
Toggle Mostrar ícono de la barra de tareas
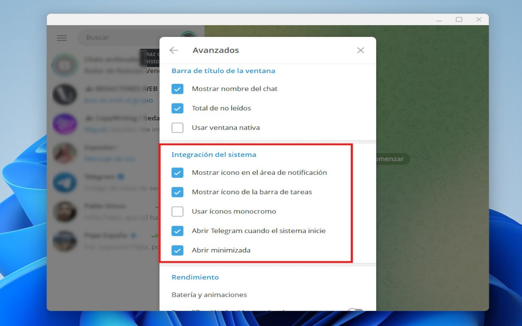177,192
